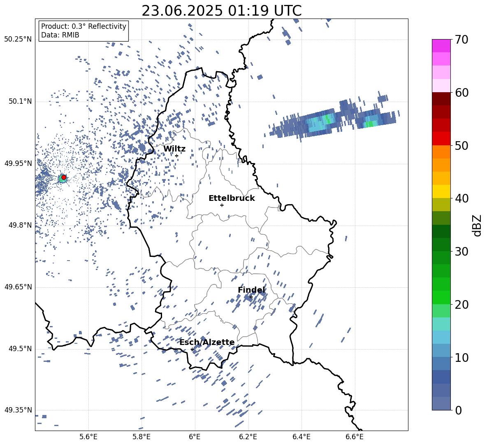The height and width of the screenshot is (445, 487).
Task: Click the 50.1°N latitude tick label
Action: pos(21,102)
